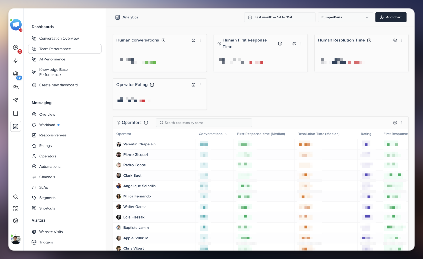Screen dimensions: 423x259
Task: Focus the Search operators by name field
Action: (x=204, y=123)
